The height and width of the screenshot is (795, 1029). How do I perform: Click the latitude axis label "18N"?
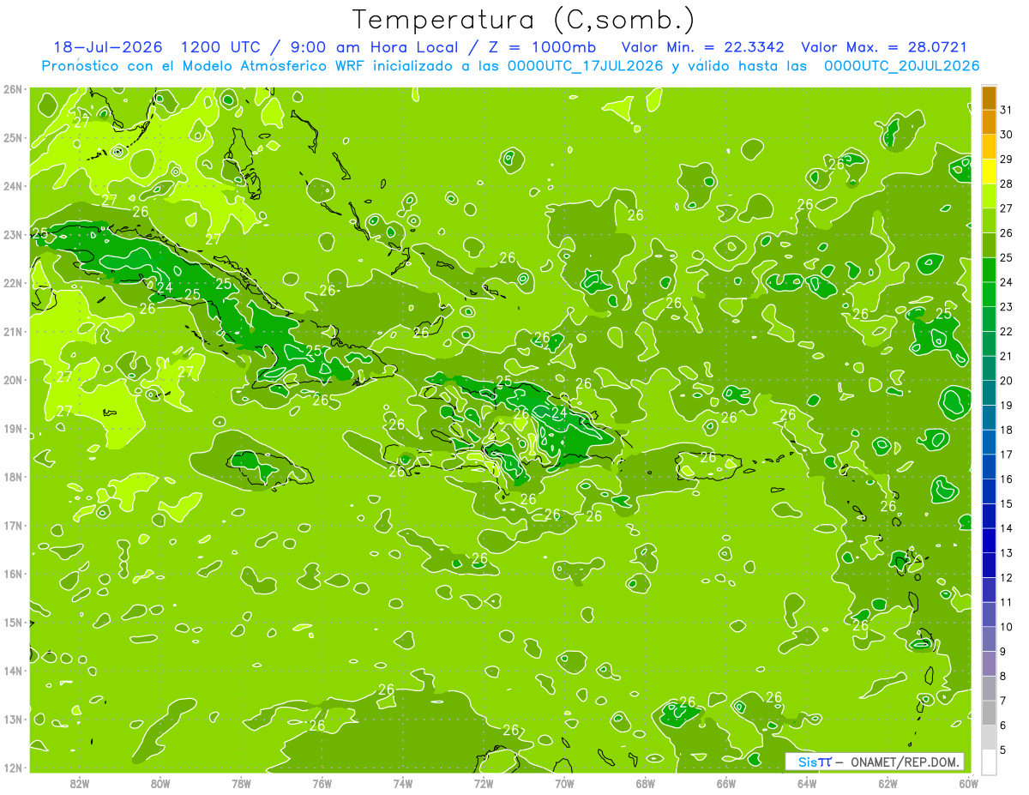[13, 477]
